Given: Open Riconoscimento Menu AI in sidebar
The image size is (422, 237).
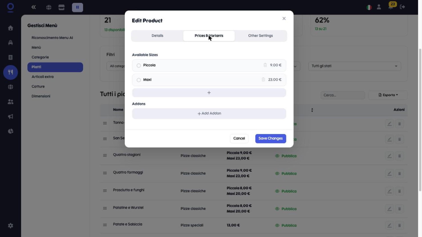Looking at the screenshot, I should click(x=52, y=38).
